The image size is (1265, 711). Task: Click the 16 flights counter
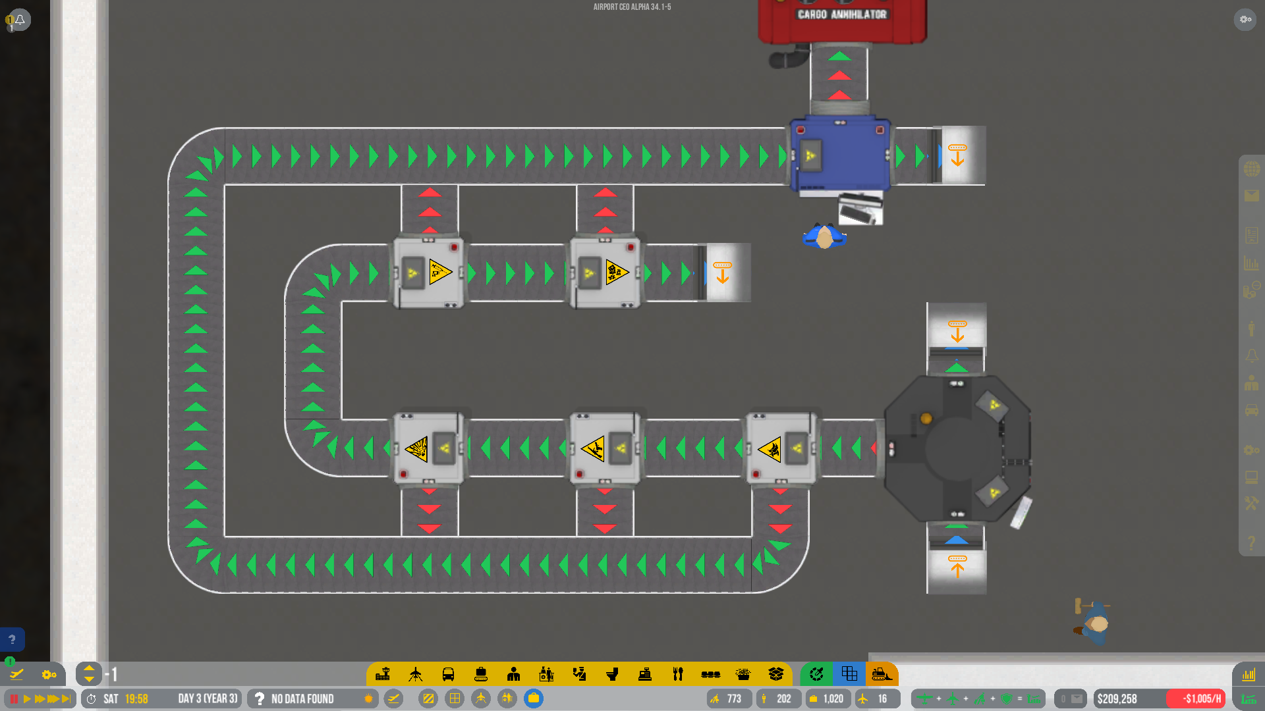point(878,698)
